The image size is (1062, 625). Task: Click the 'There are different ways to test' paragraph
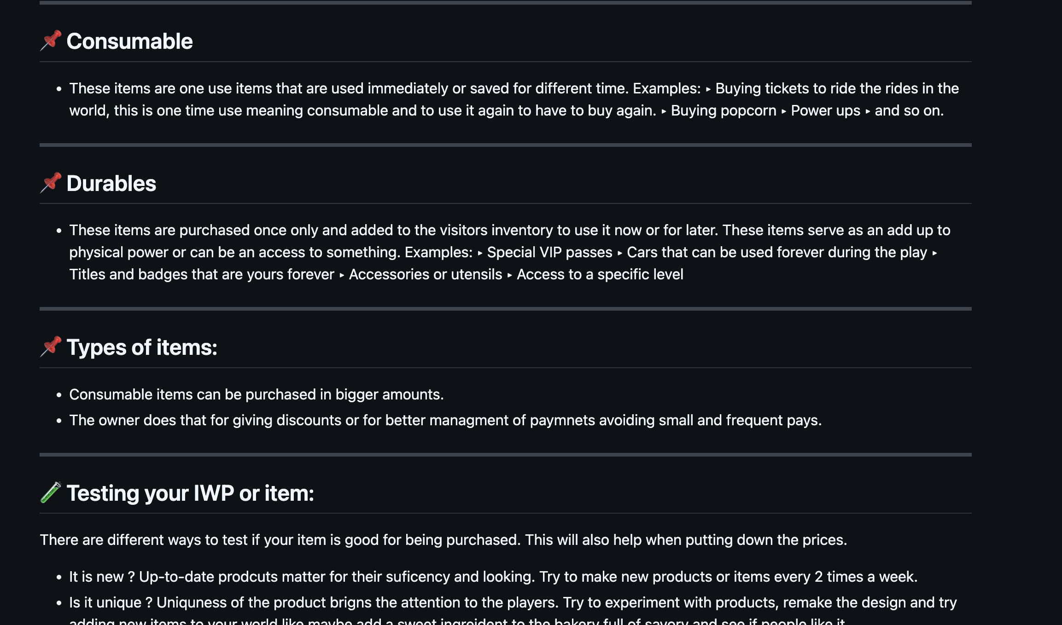pos(443,540)
